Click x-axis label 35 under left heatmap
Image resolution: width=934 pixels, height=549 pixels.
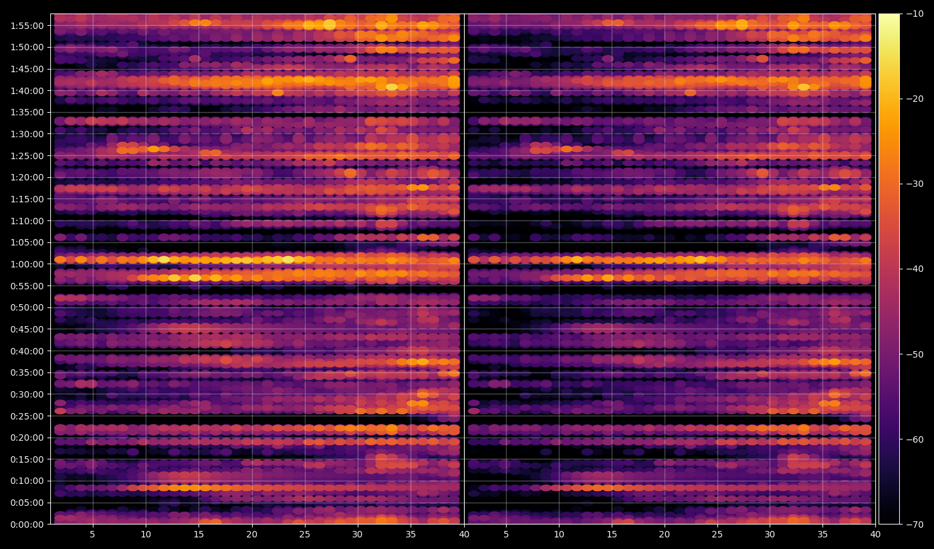[x=411, y=534]
